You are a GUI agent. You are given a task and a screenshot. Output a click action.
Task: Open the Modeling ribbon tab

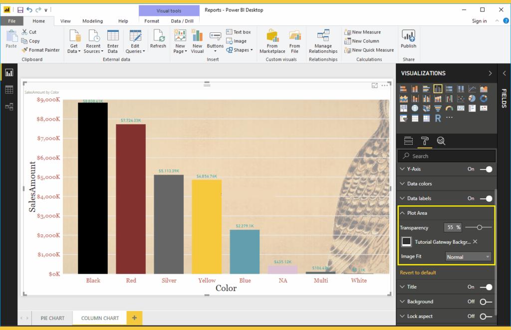point(92,21)
